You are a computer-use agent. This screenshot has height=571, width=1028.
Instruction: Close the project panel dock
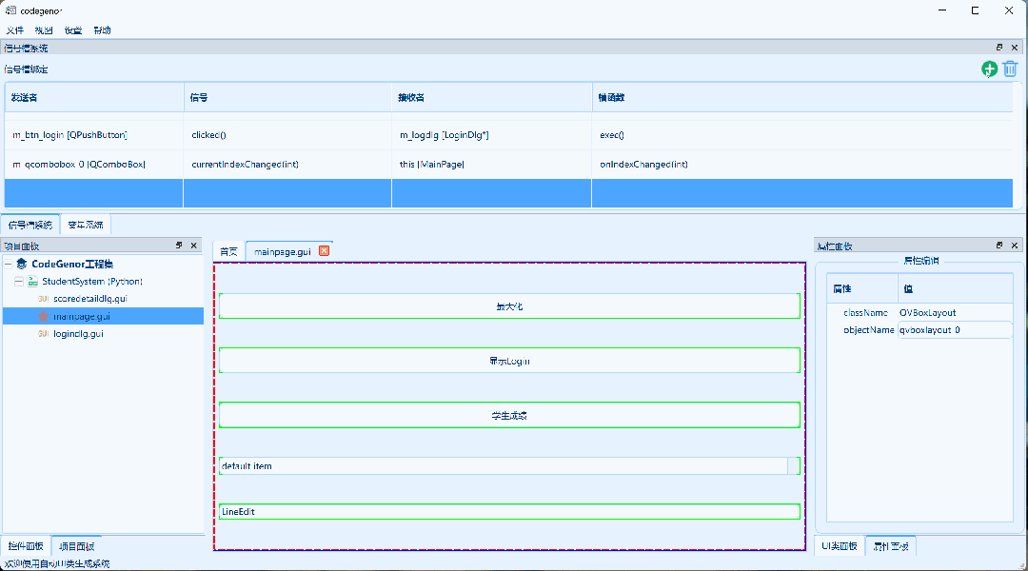pyautogui.click(x=193, y=246)
